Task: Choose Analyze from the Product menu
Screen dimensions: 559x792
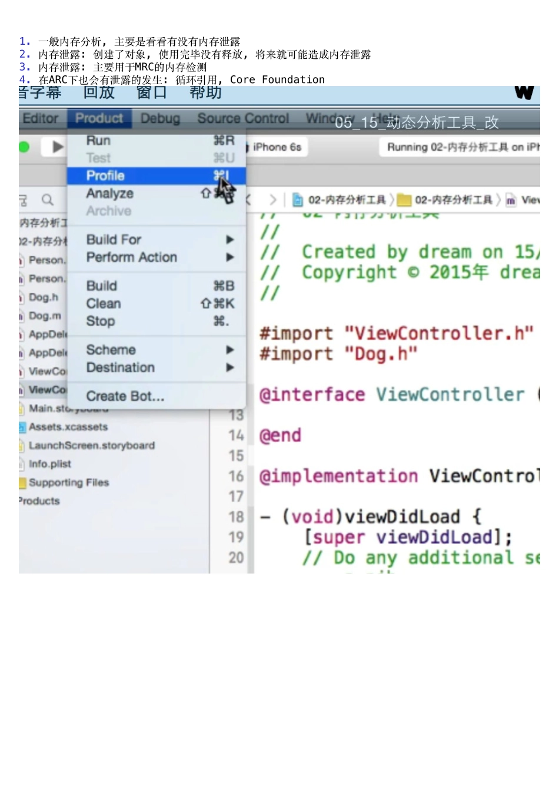Action: [110, 193]
